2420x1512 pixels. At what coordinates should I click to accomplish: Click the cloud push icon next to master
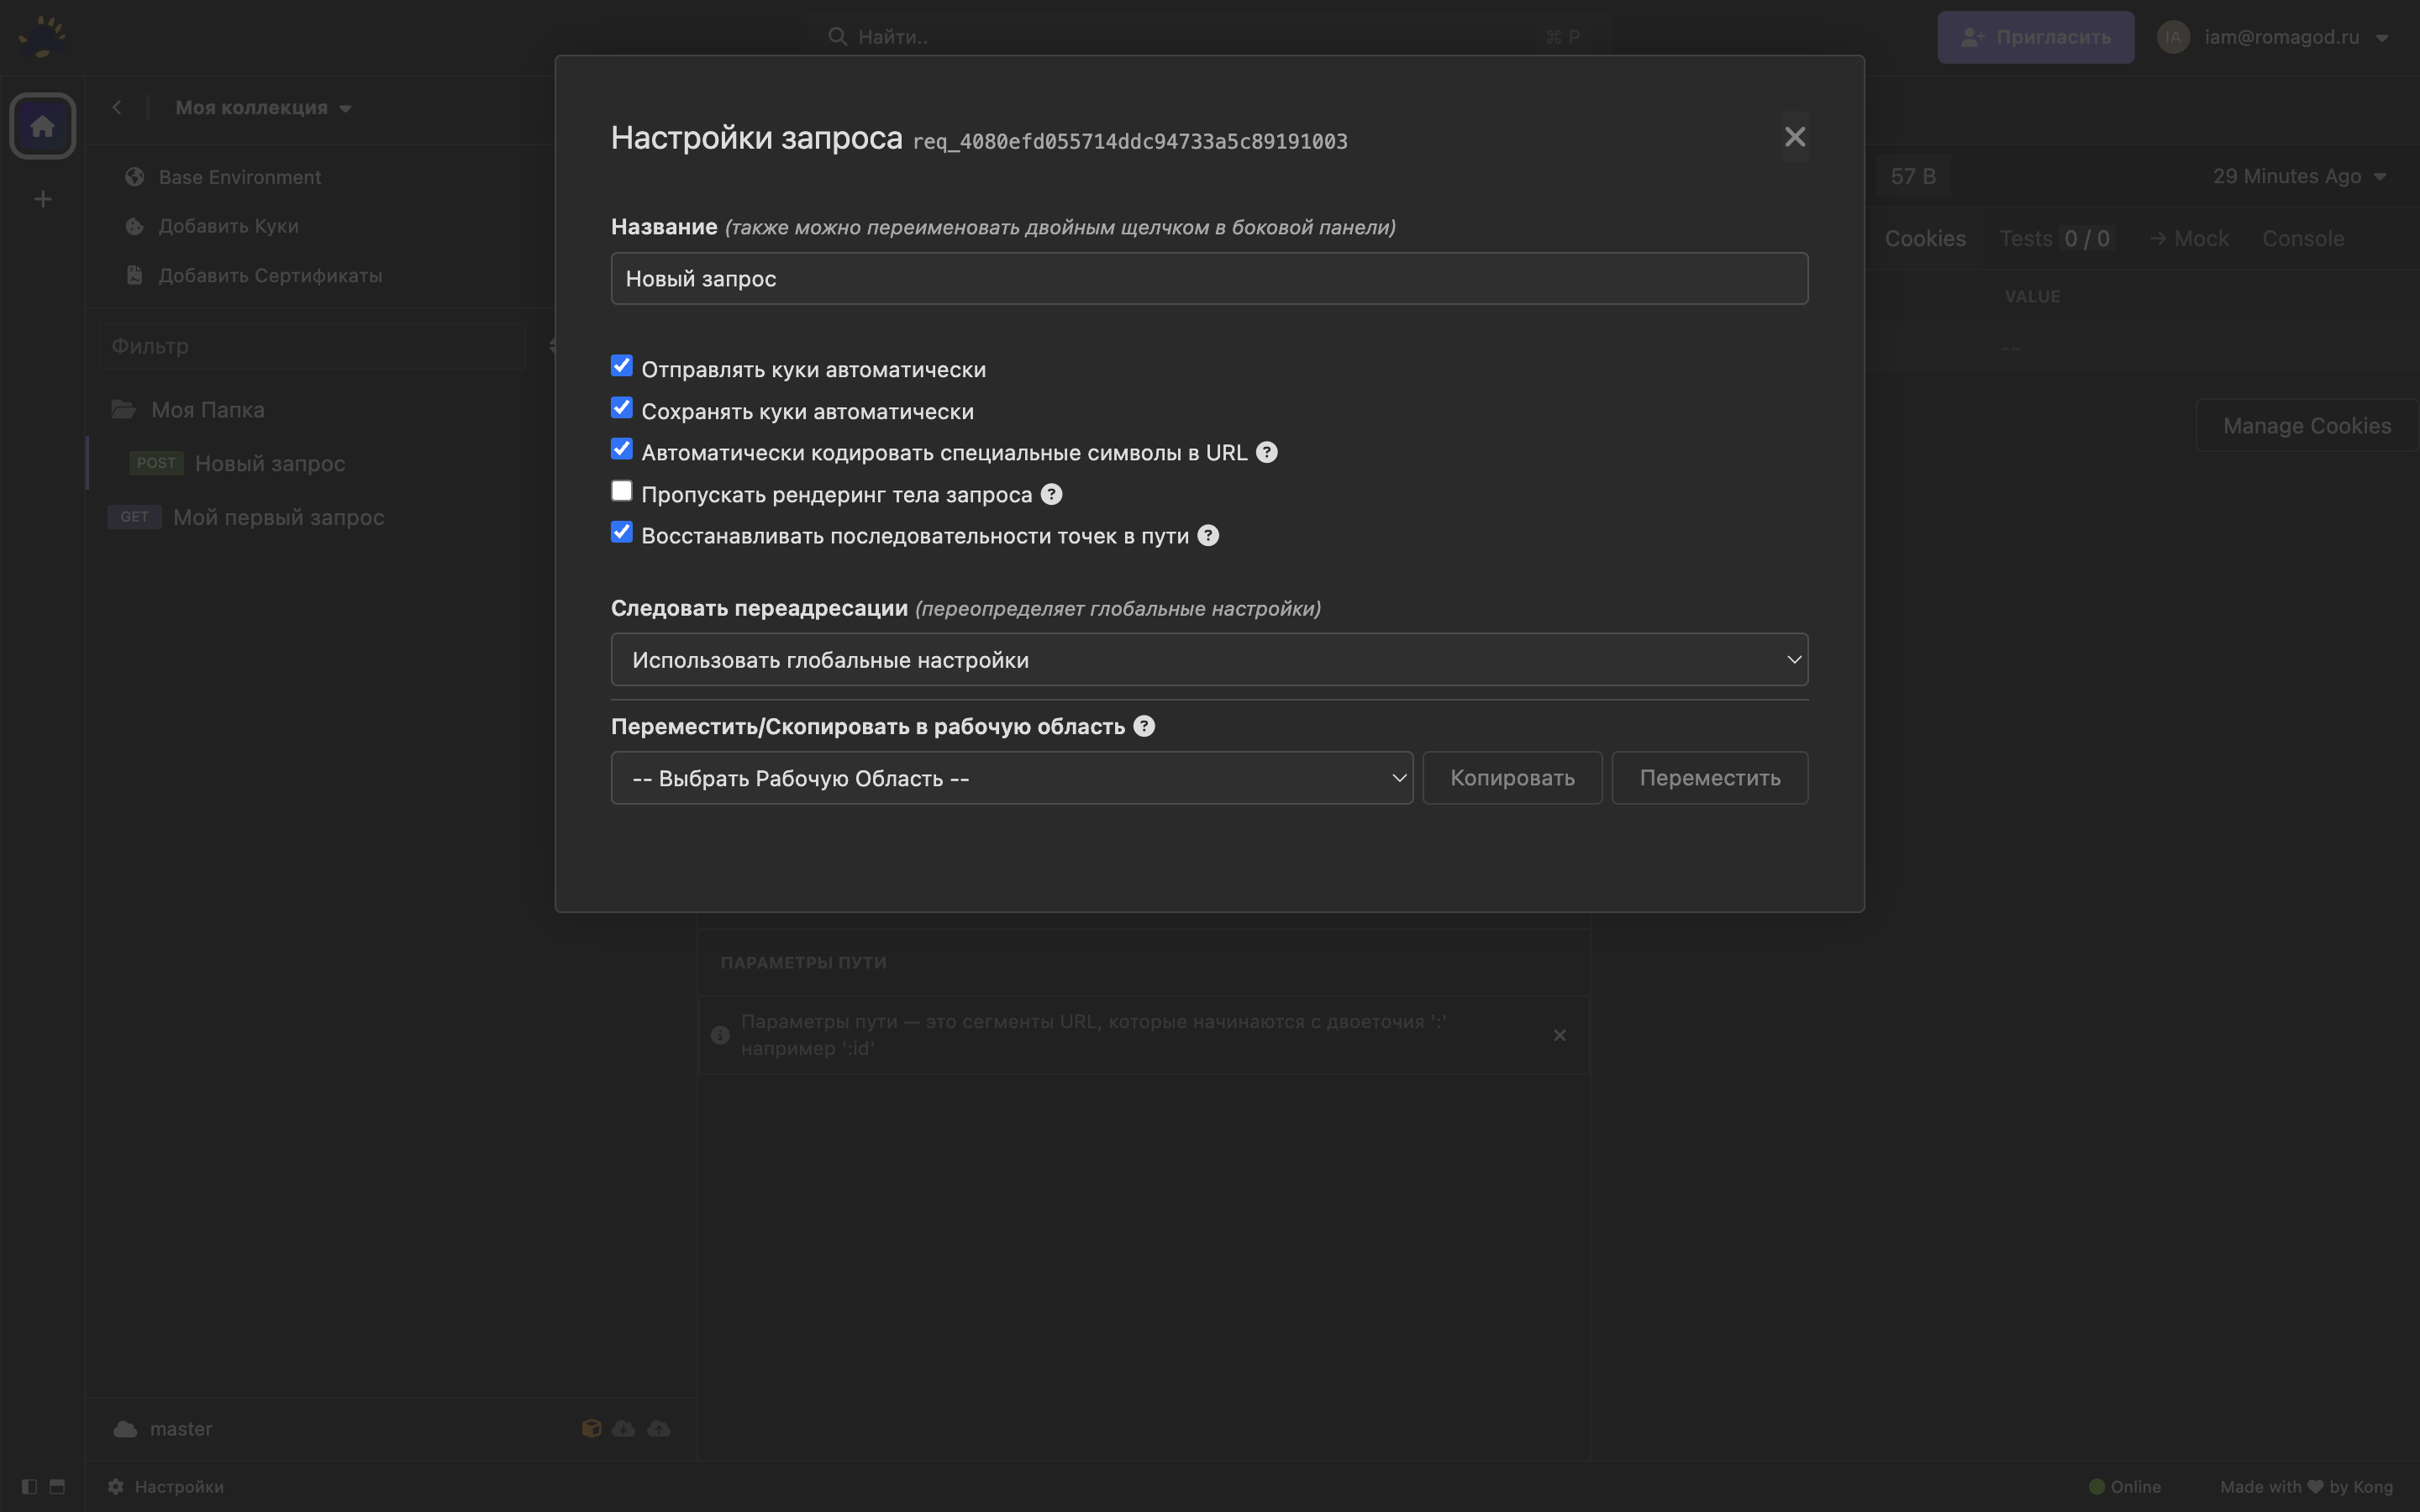tap(658, 1428)
